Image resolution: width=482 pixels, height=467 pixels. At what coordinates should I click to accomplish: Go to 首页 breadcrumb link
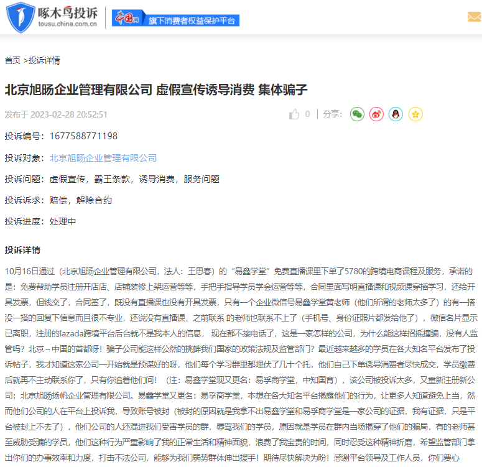pyautogui.click(x=12, y=60)
